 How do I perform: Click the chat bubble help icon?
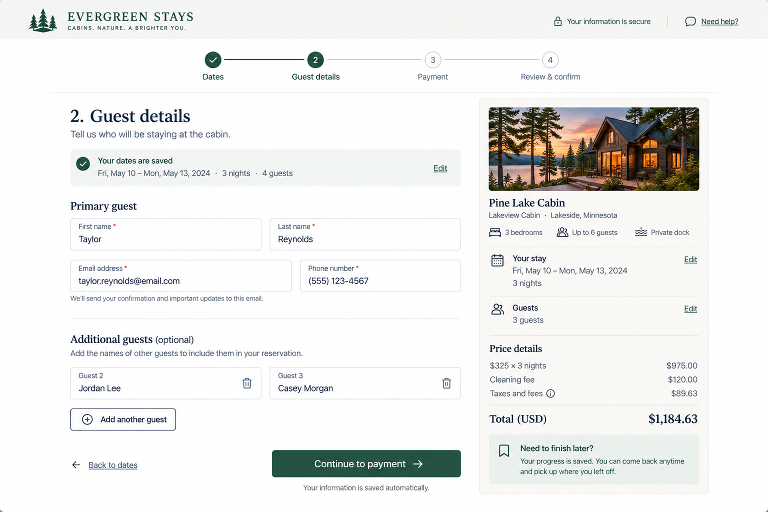tap(690, 21)
